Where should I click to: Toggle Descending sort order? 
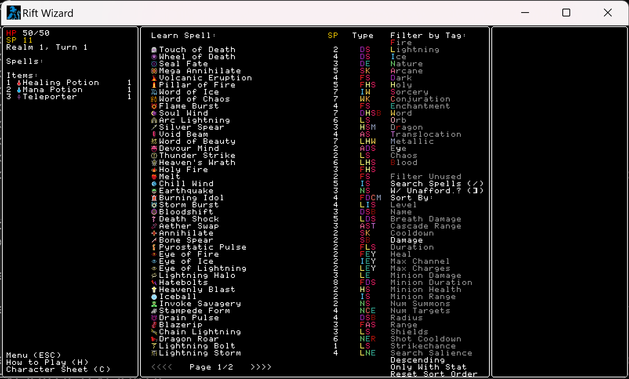pyautogui.click(x=418, y=360)
